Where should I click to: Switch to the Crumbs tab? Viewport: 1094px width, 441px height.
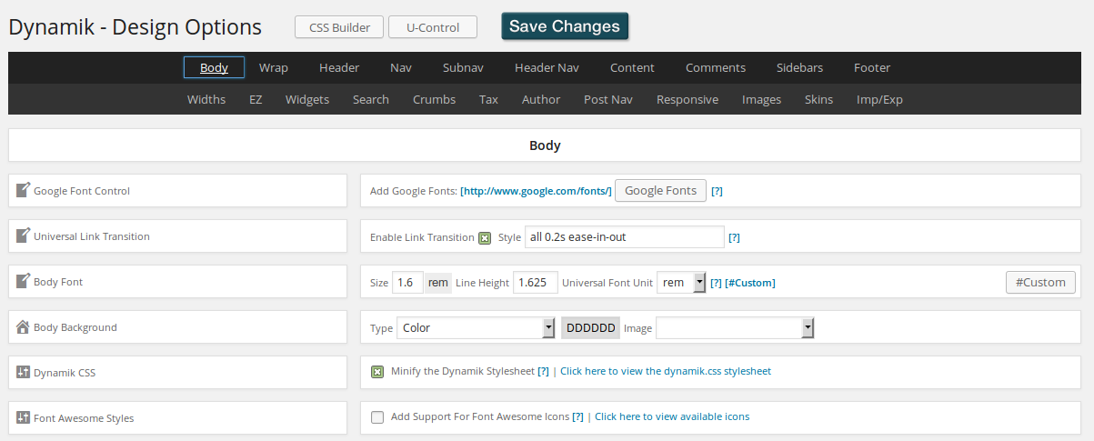tap(434, 99)
